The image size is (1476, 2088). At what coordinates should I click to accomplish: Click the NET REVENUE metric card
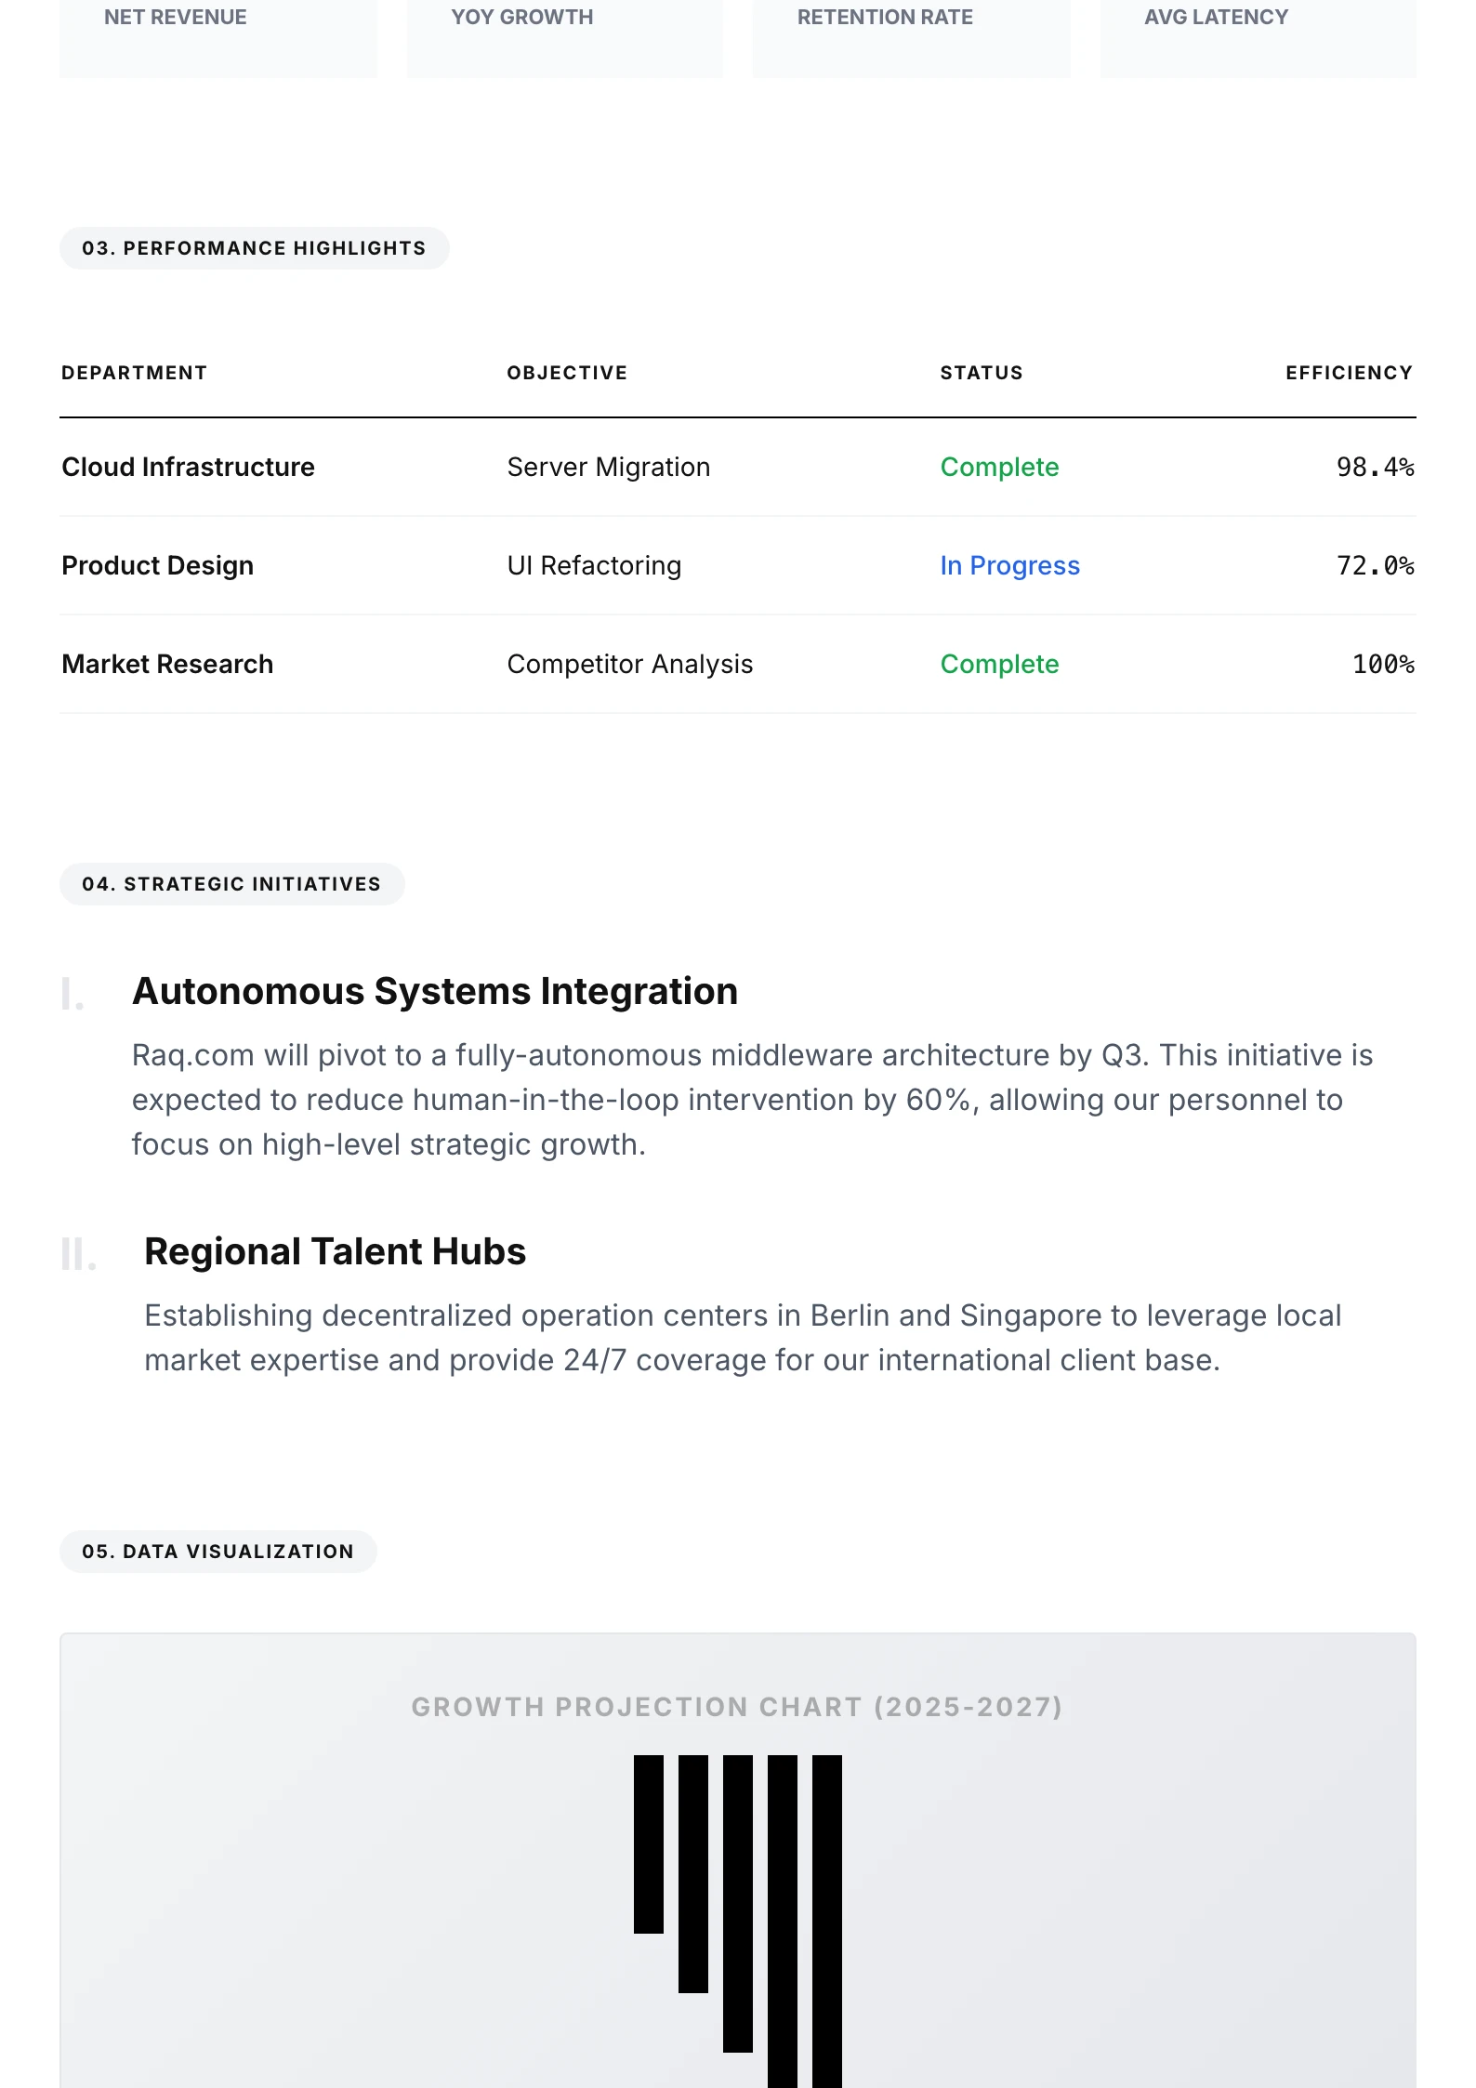coord(218,37)
